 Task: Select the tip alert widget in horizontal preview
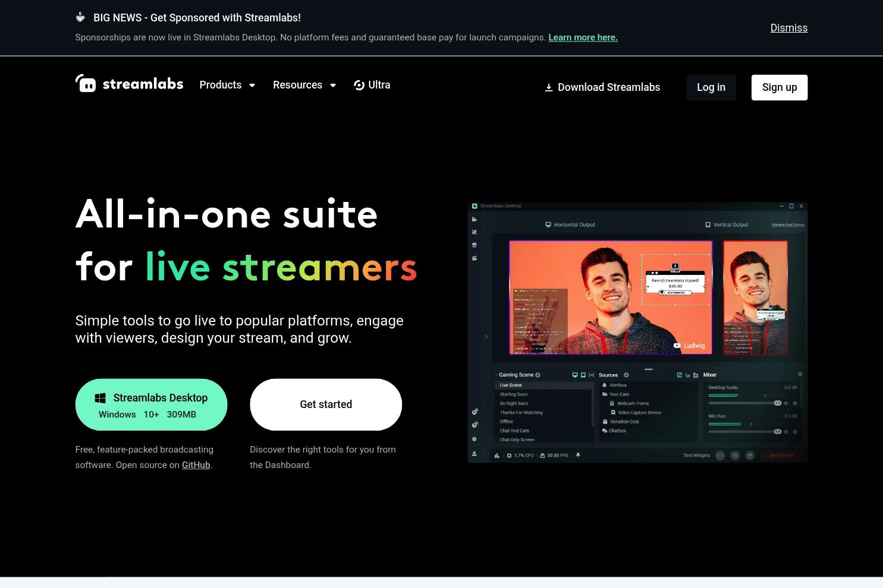click(x=675, y=280)
